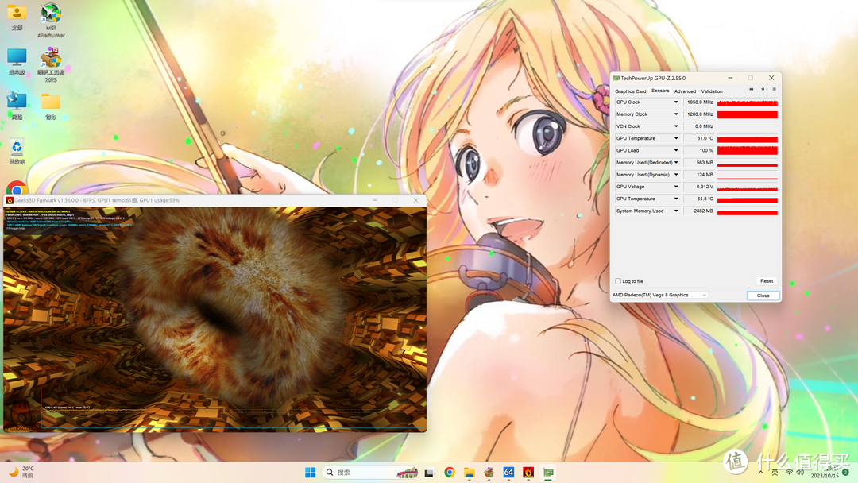Select the Sensors tab

tap(660, 91)
